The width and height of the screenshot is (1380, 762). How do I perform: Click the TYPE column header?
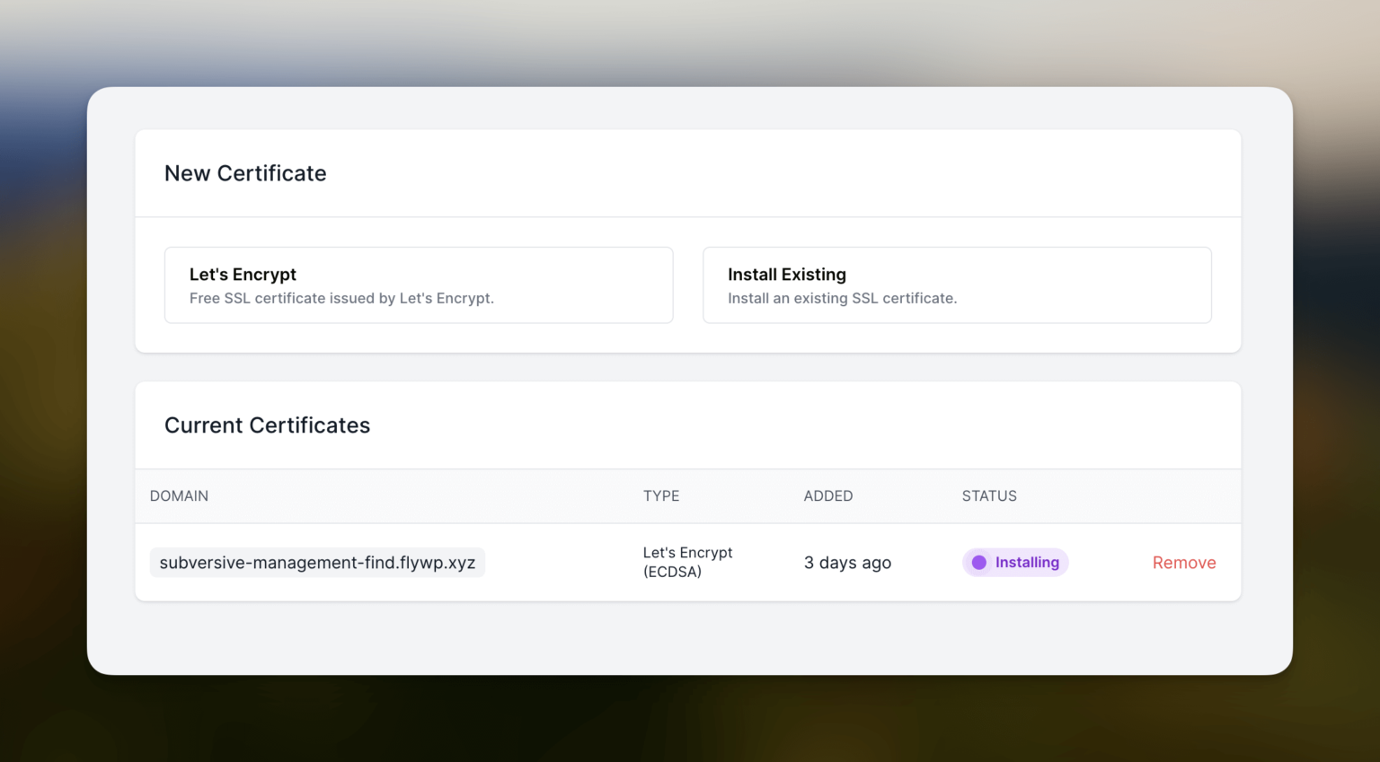click(661, 495)
